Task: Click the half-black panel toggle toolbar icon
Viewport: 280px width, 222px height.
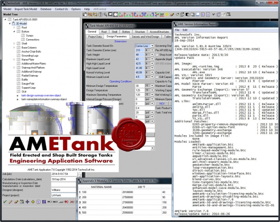Action: (x=187, y=14)
